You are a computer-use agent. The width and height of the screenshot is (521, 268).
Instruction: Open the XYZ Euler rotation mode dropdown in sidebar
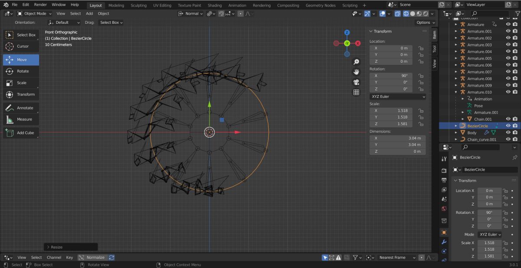coord(397,97)
